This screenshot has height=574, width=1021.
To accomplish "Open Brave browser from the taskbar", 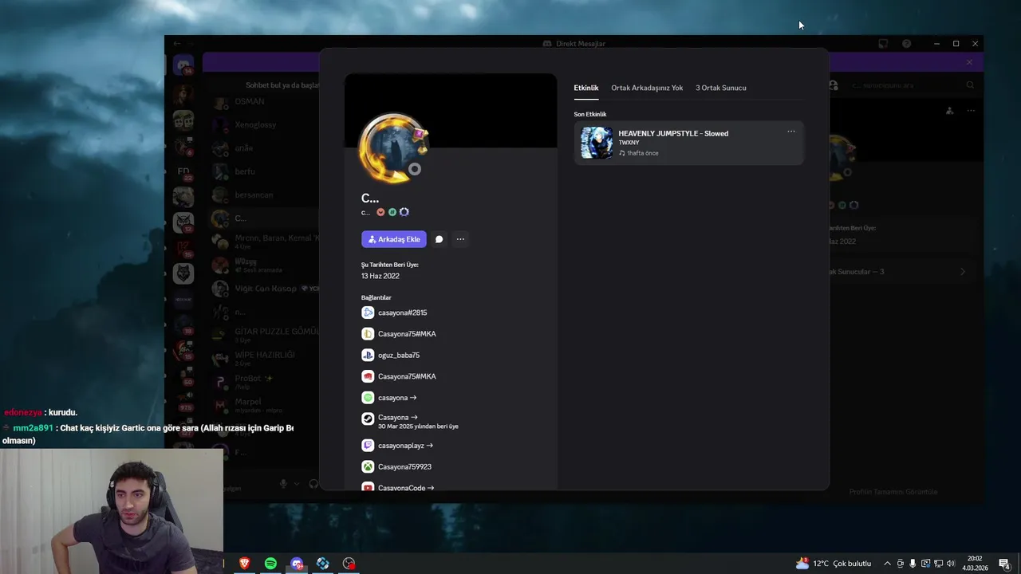I will point(244,564).
